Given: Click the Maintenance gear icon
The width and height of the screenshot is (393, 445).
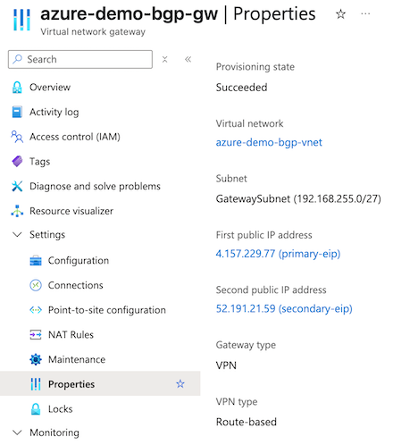Looking at the screenshot, I should (x=36, y=359).
